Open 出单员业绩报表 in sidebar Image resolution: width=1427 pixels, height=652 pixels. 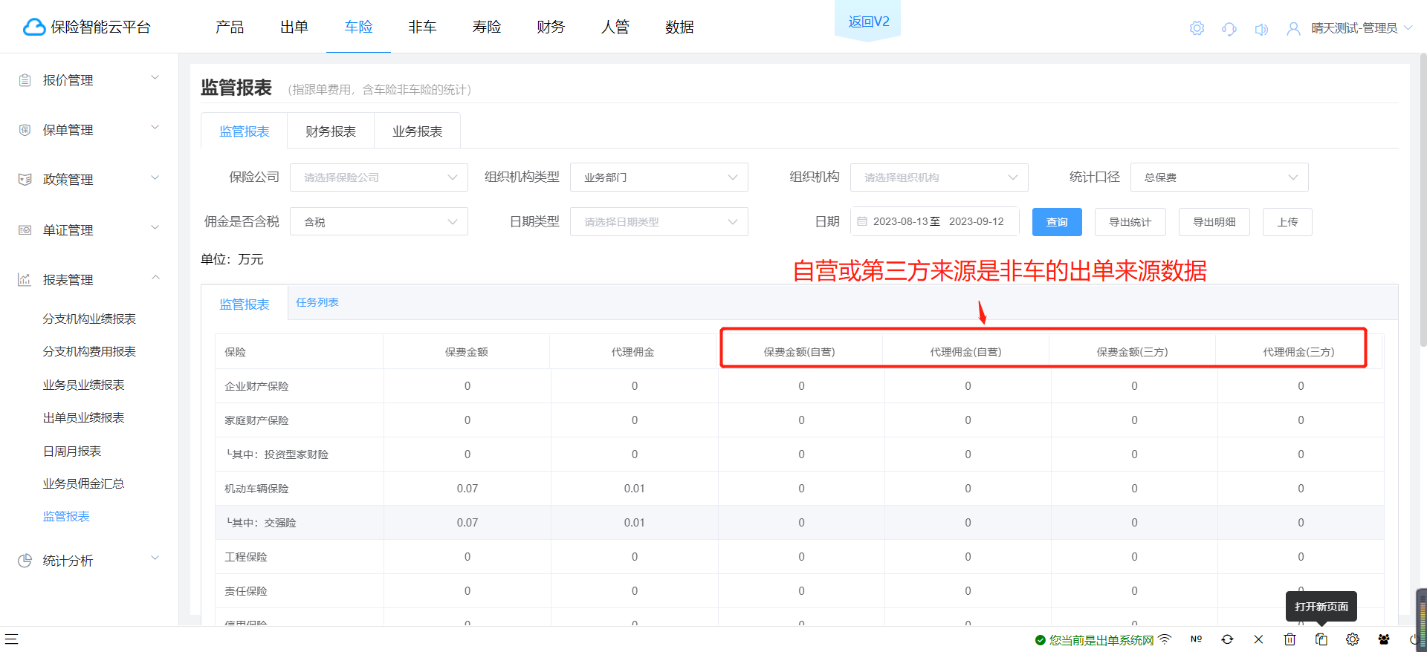(x=83, y=417)
